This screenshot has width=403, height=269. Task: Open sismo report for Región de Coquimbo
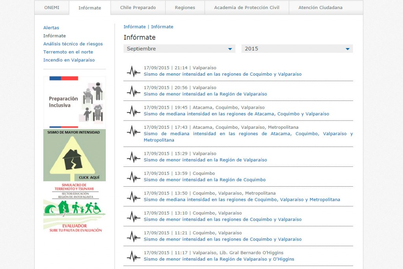click(205, 180)
